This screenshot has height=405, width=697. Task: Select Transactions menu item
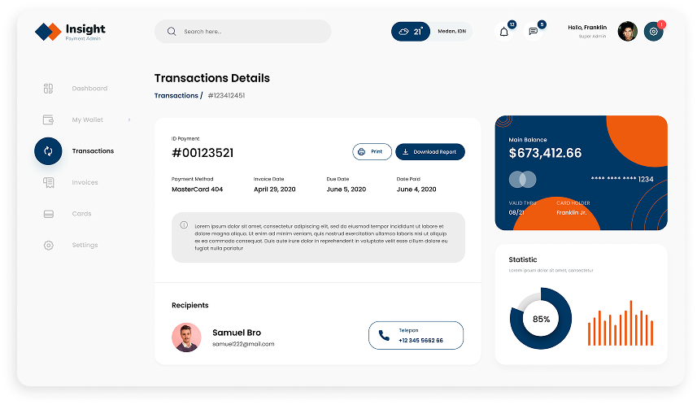pos(93,151)
